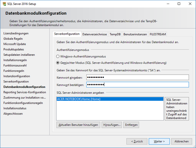Image resolution: width=196 pixels, height=148 pixels.
Task: Click Reporting Services-Konfiguration step
Action: click(25, 92)
